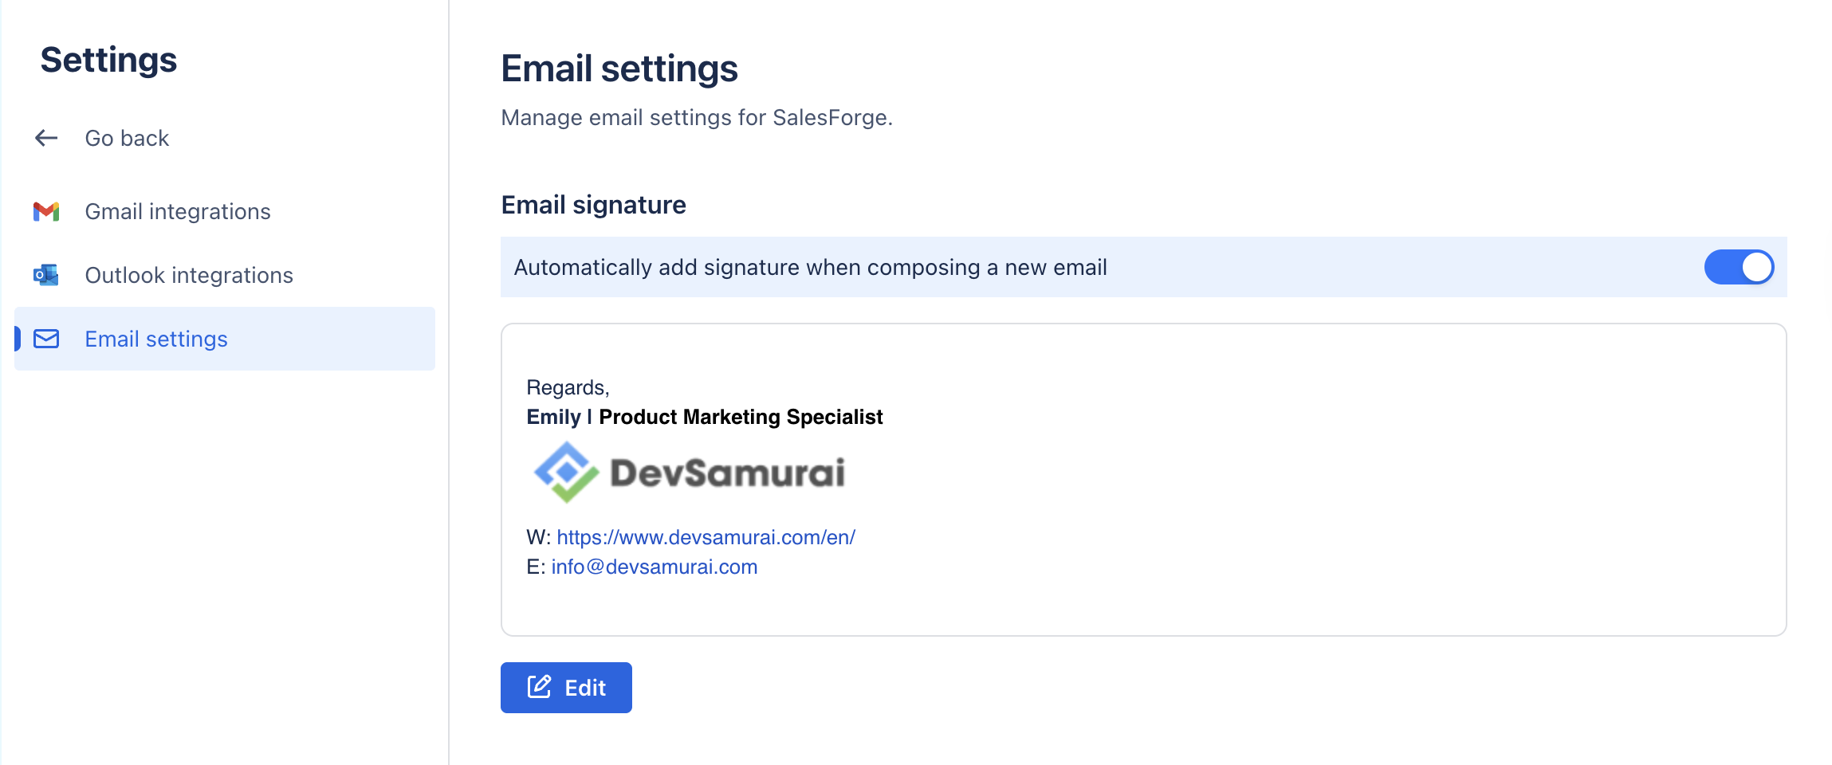
Task: Click the Product Marketing Specialist text
Action: click(741, 417)
